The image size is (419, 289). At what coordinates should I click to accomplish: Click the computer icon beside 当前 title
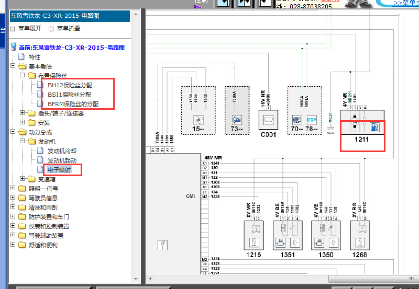pyautogui.click(x=14, y=47)
